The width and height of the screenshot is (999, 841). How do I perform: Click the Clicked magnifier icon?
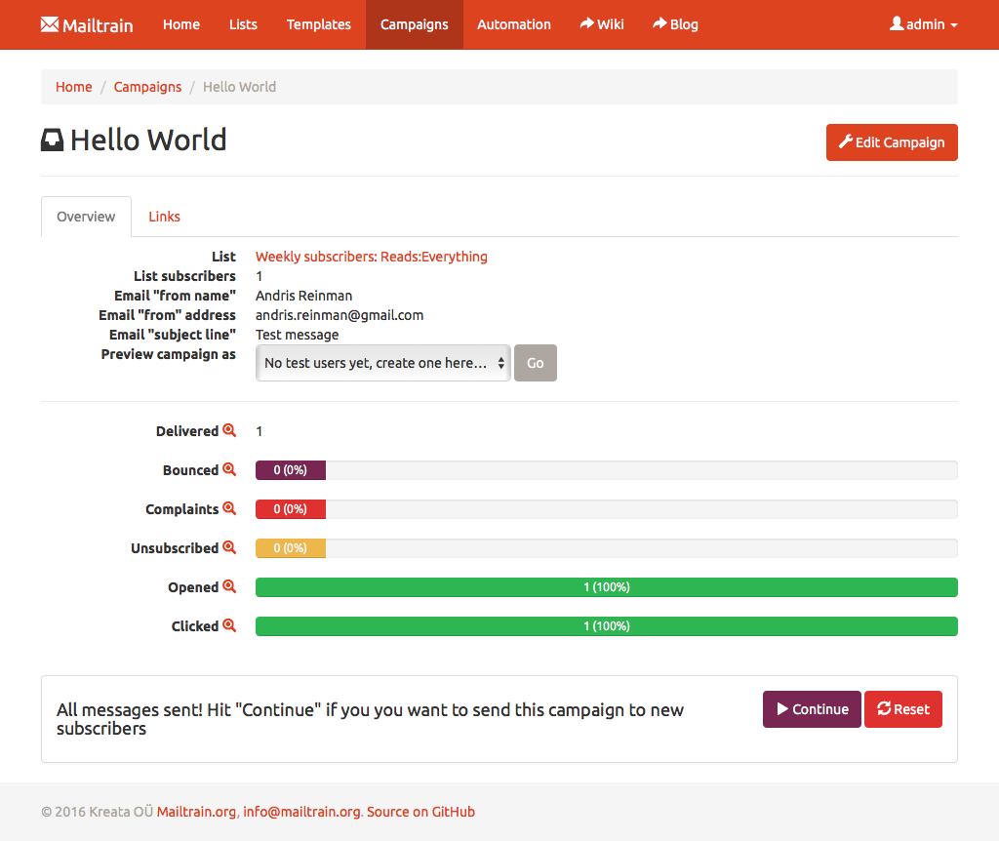[x=230, y=625]
